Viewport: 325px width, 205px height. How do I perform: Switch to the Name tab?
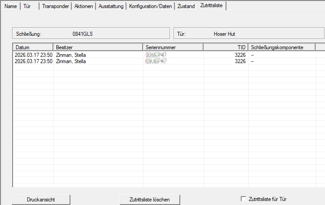[x=10, y=6]
